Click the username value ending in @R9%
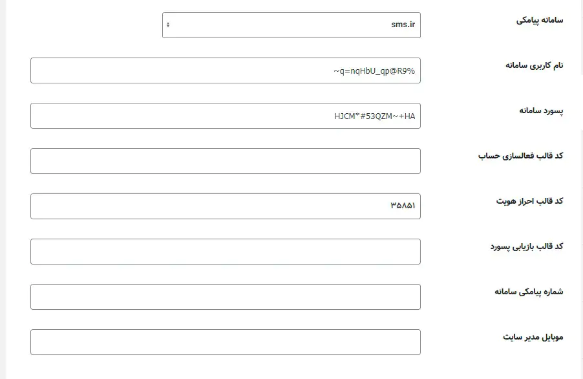The height and width of the screenshot is (379, 583). [x=374, y=71]
